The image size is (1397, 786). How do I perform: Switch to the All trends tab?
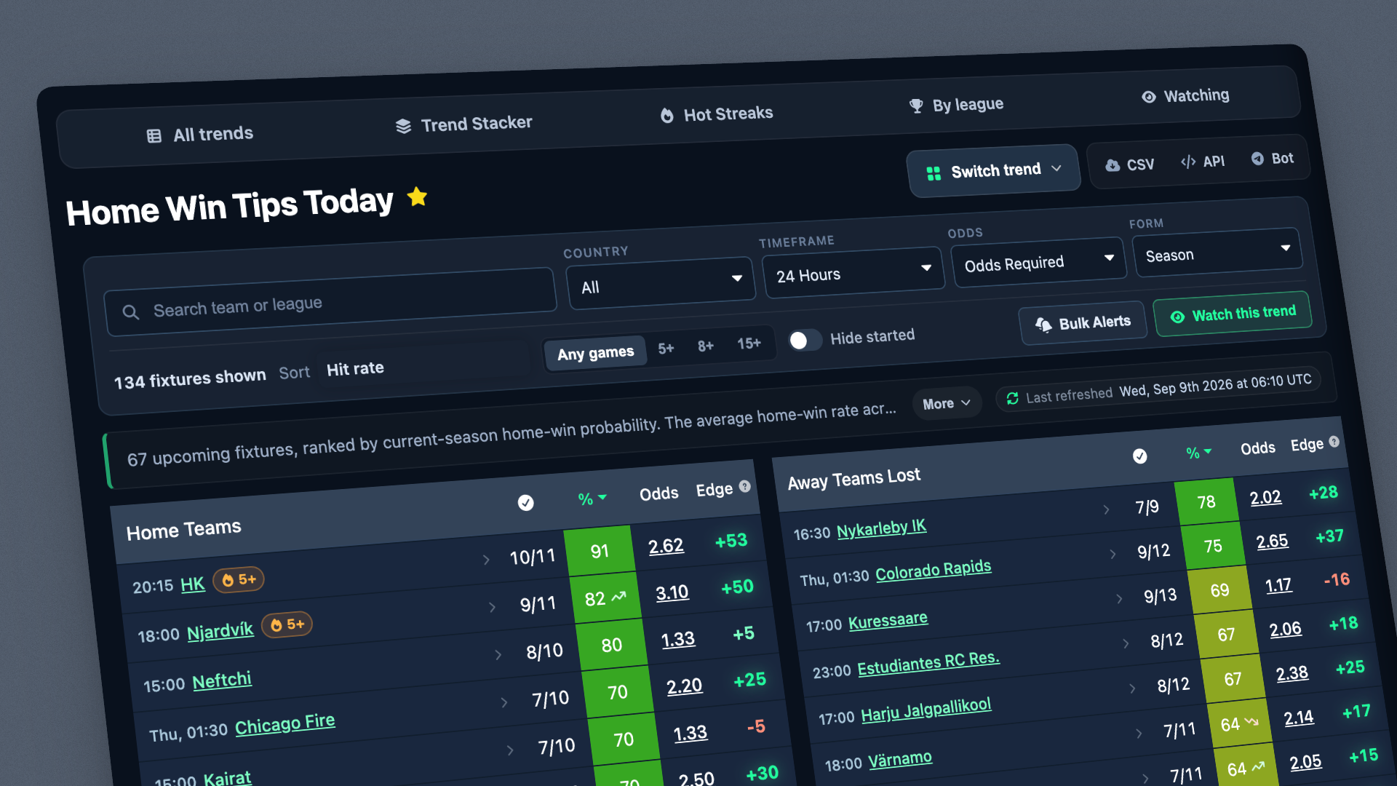200,135
